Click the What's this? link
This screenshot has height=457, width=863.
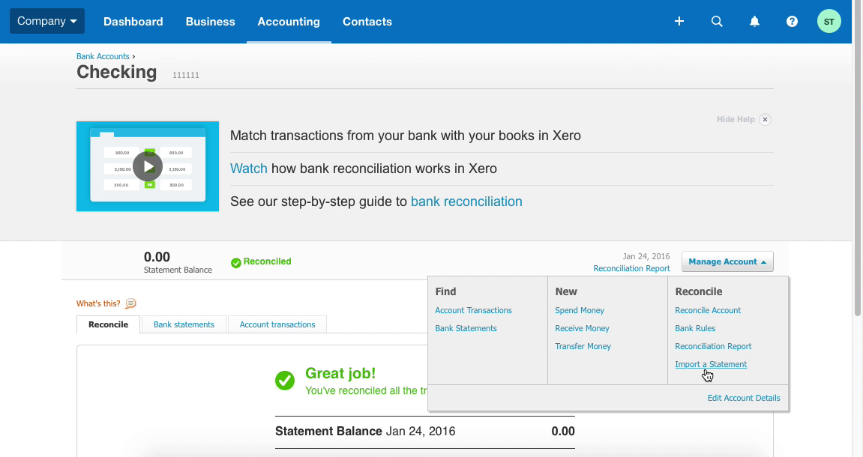(98, 303)
